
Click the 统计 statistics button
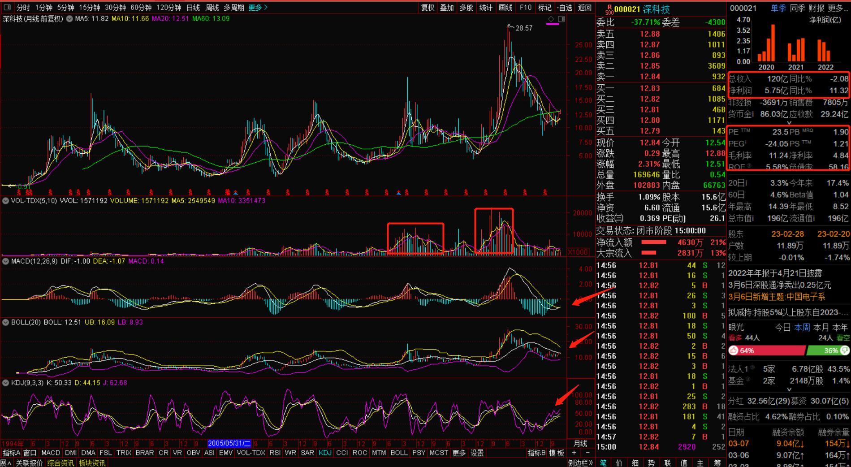tap(486, 8)
